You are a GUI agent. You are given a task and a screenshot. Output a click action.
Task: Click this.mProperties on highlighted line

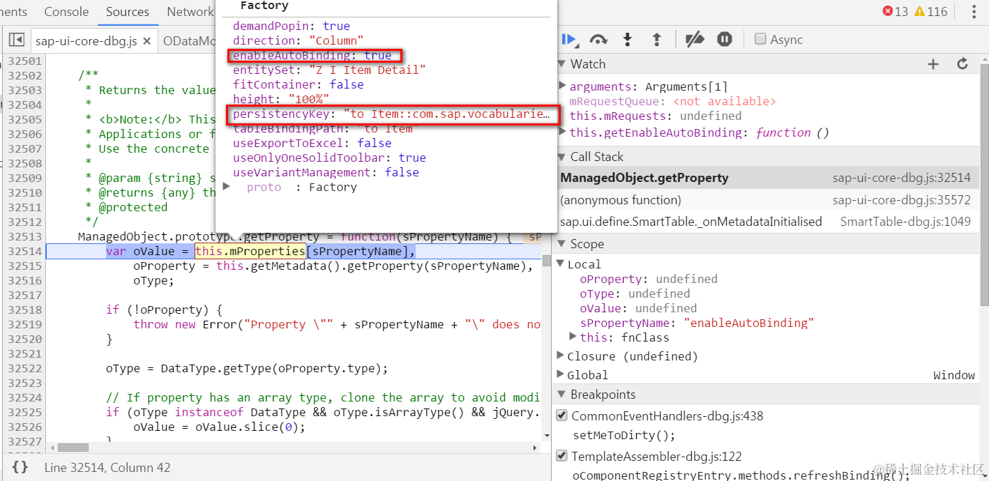(x=250, y=251)
